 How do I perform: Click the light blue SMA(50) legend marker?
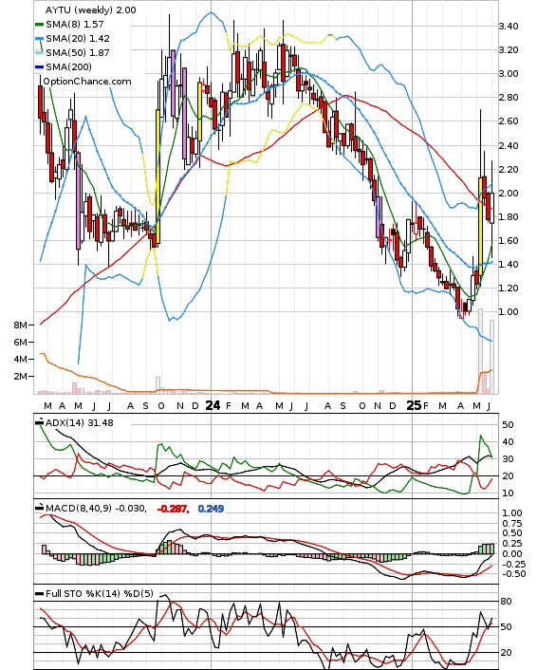[x=39, y=53]
